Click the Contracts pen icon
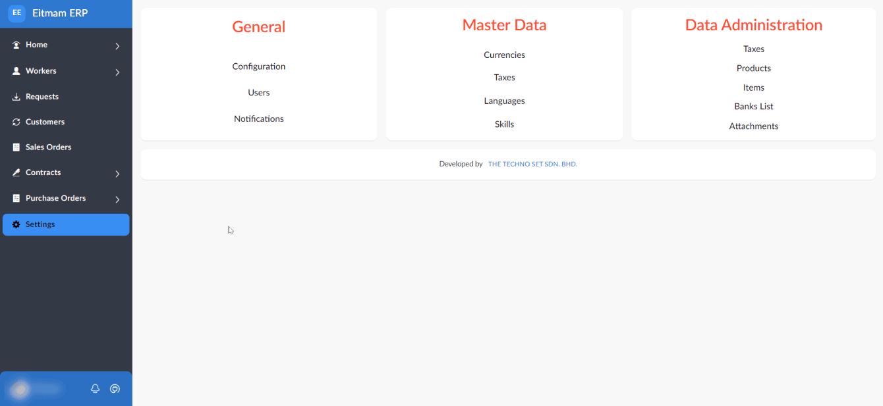The width and height of the screenshot is (883, 406). pos(16,172)
